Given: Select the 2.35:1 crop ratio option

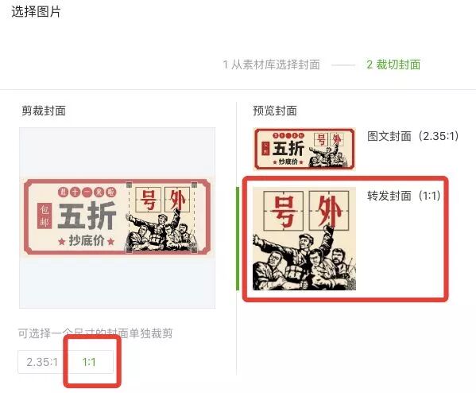Looking at the screenshot, I should tap(42, 362).
